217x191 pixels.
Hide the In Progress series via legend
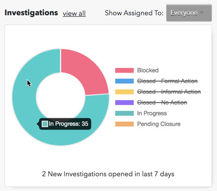pos(152,113)
